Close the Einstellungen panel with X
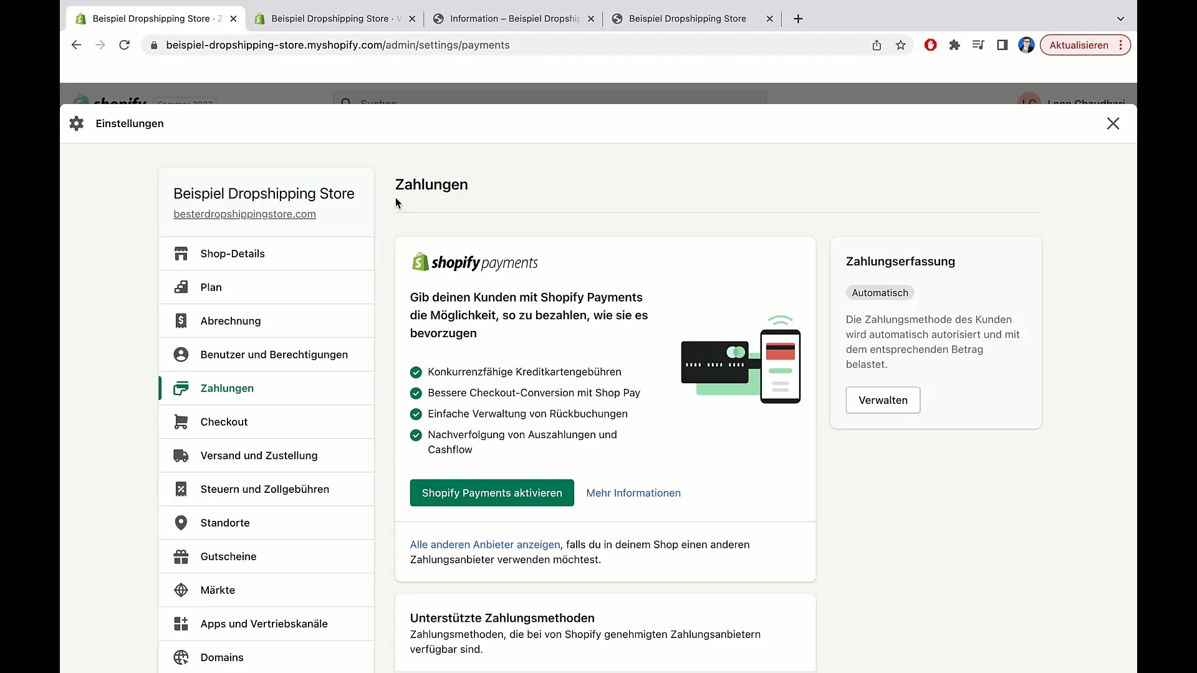Viewport: 1197px width, 673px height. point(1113,123)
